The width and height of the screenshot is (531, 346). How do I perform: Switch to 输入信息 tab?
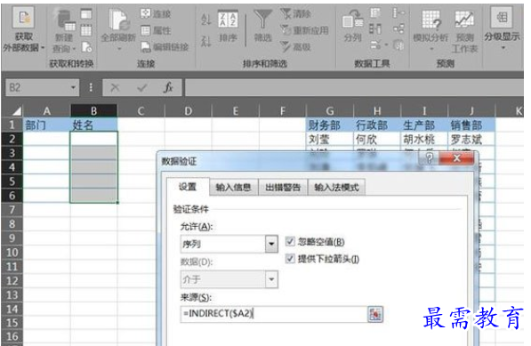coord(233,187)
